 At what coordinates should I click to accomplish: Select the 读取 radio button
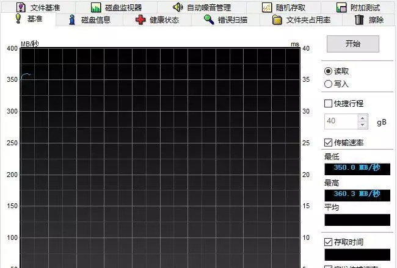(x=328, y=71)
